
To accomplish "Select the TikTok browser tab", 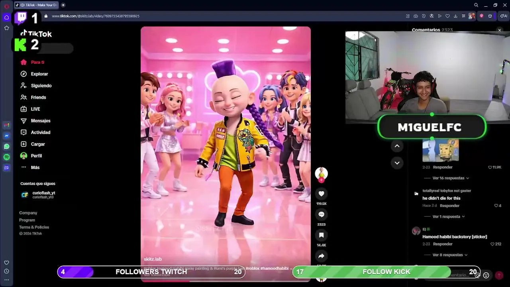I will click(36, 5).
